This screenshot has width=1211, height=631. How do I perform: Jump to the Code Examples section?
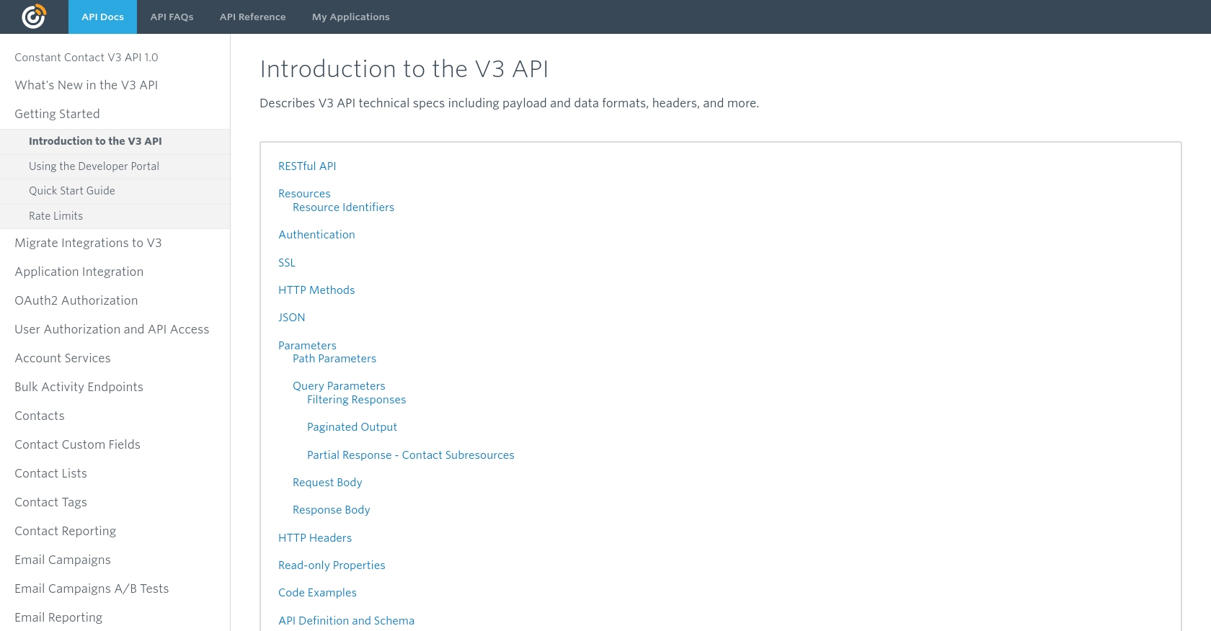[x=317, y=593]
